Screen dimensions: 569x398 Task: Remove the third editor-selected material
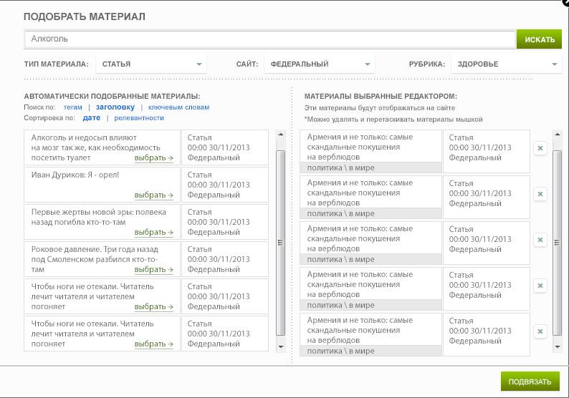(540, 240)
